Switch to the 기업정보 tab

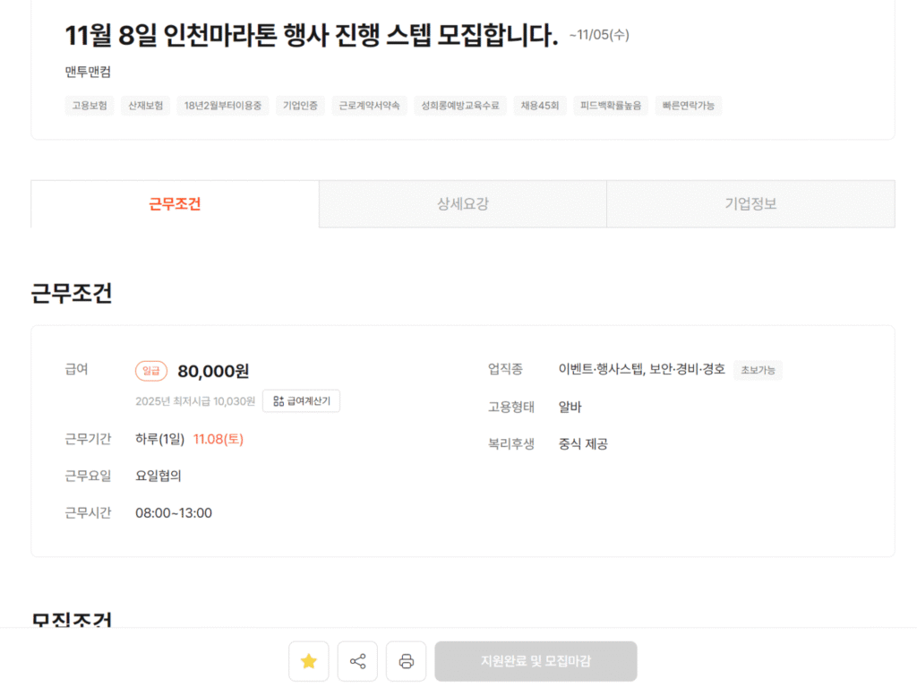pyautogui.click(x=751, y=203)
